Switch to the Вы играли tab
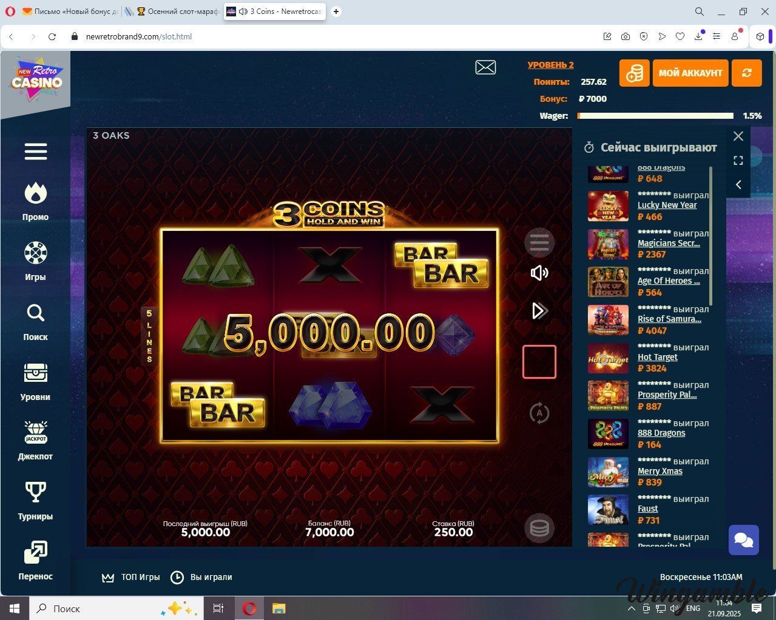776x620 pixels. point(201,577)
